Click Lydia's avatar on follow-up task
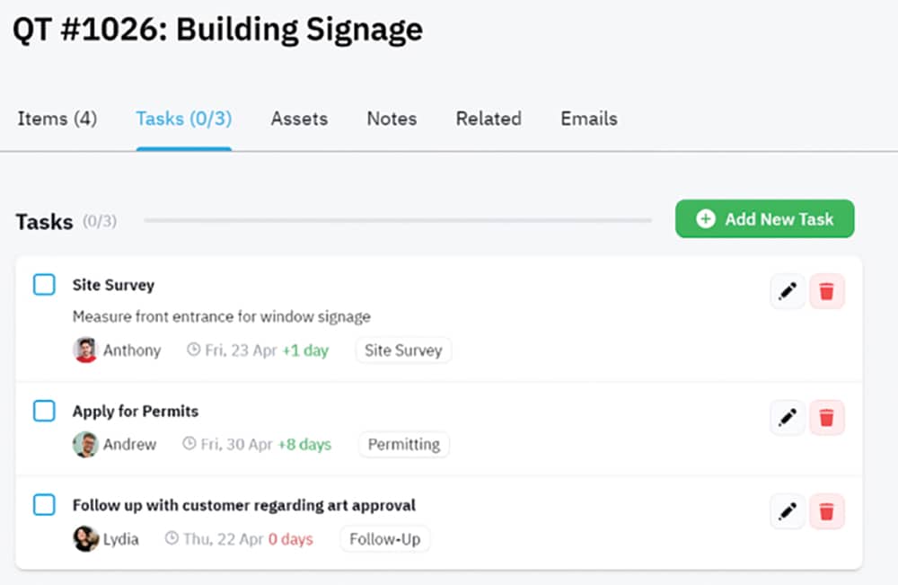 coord(85,539)
